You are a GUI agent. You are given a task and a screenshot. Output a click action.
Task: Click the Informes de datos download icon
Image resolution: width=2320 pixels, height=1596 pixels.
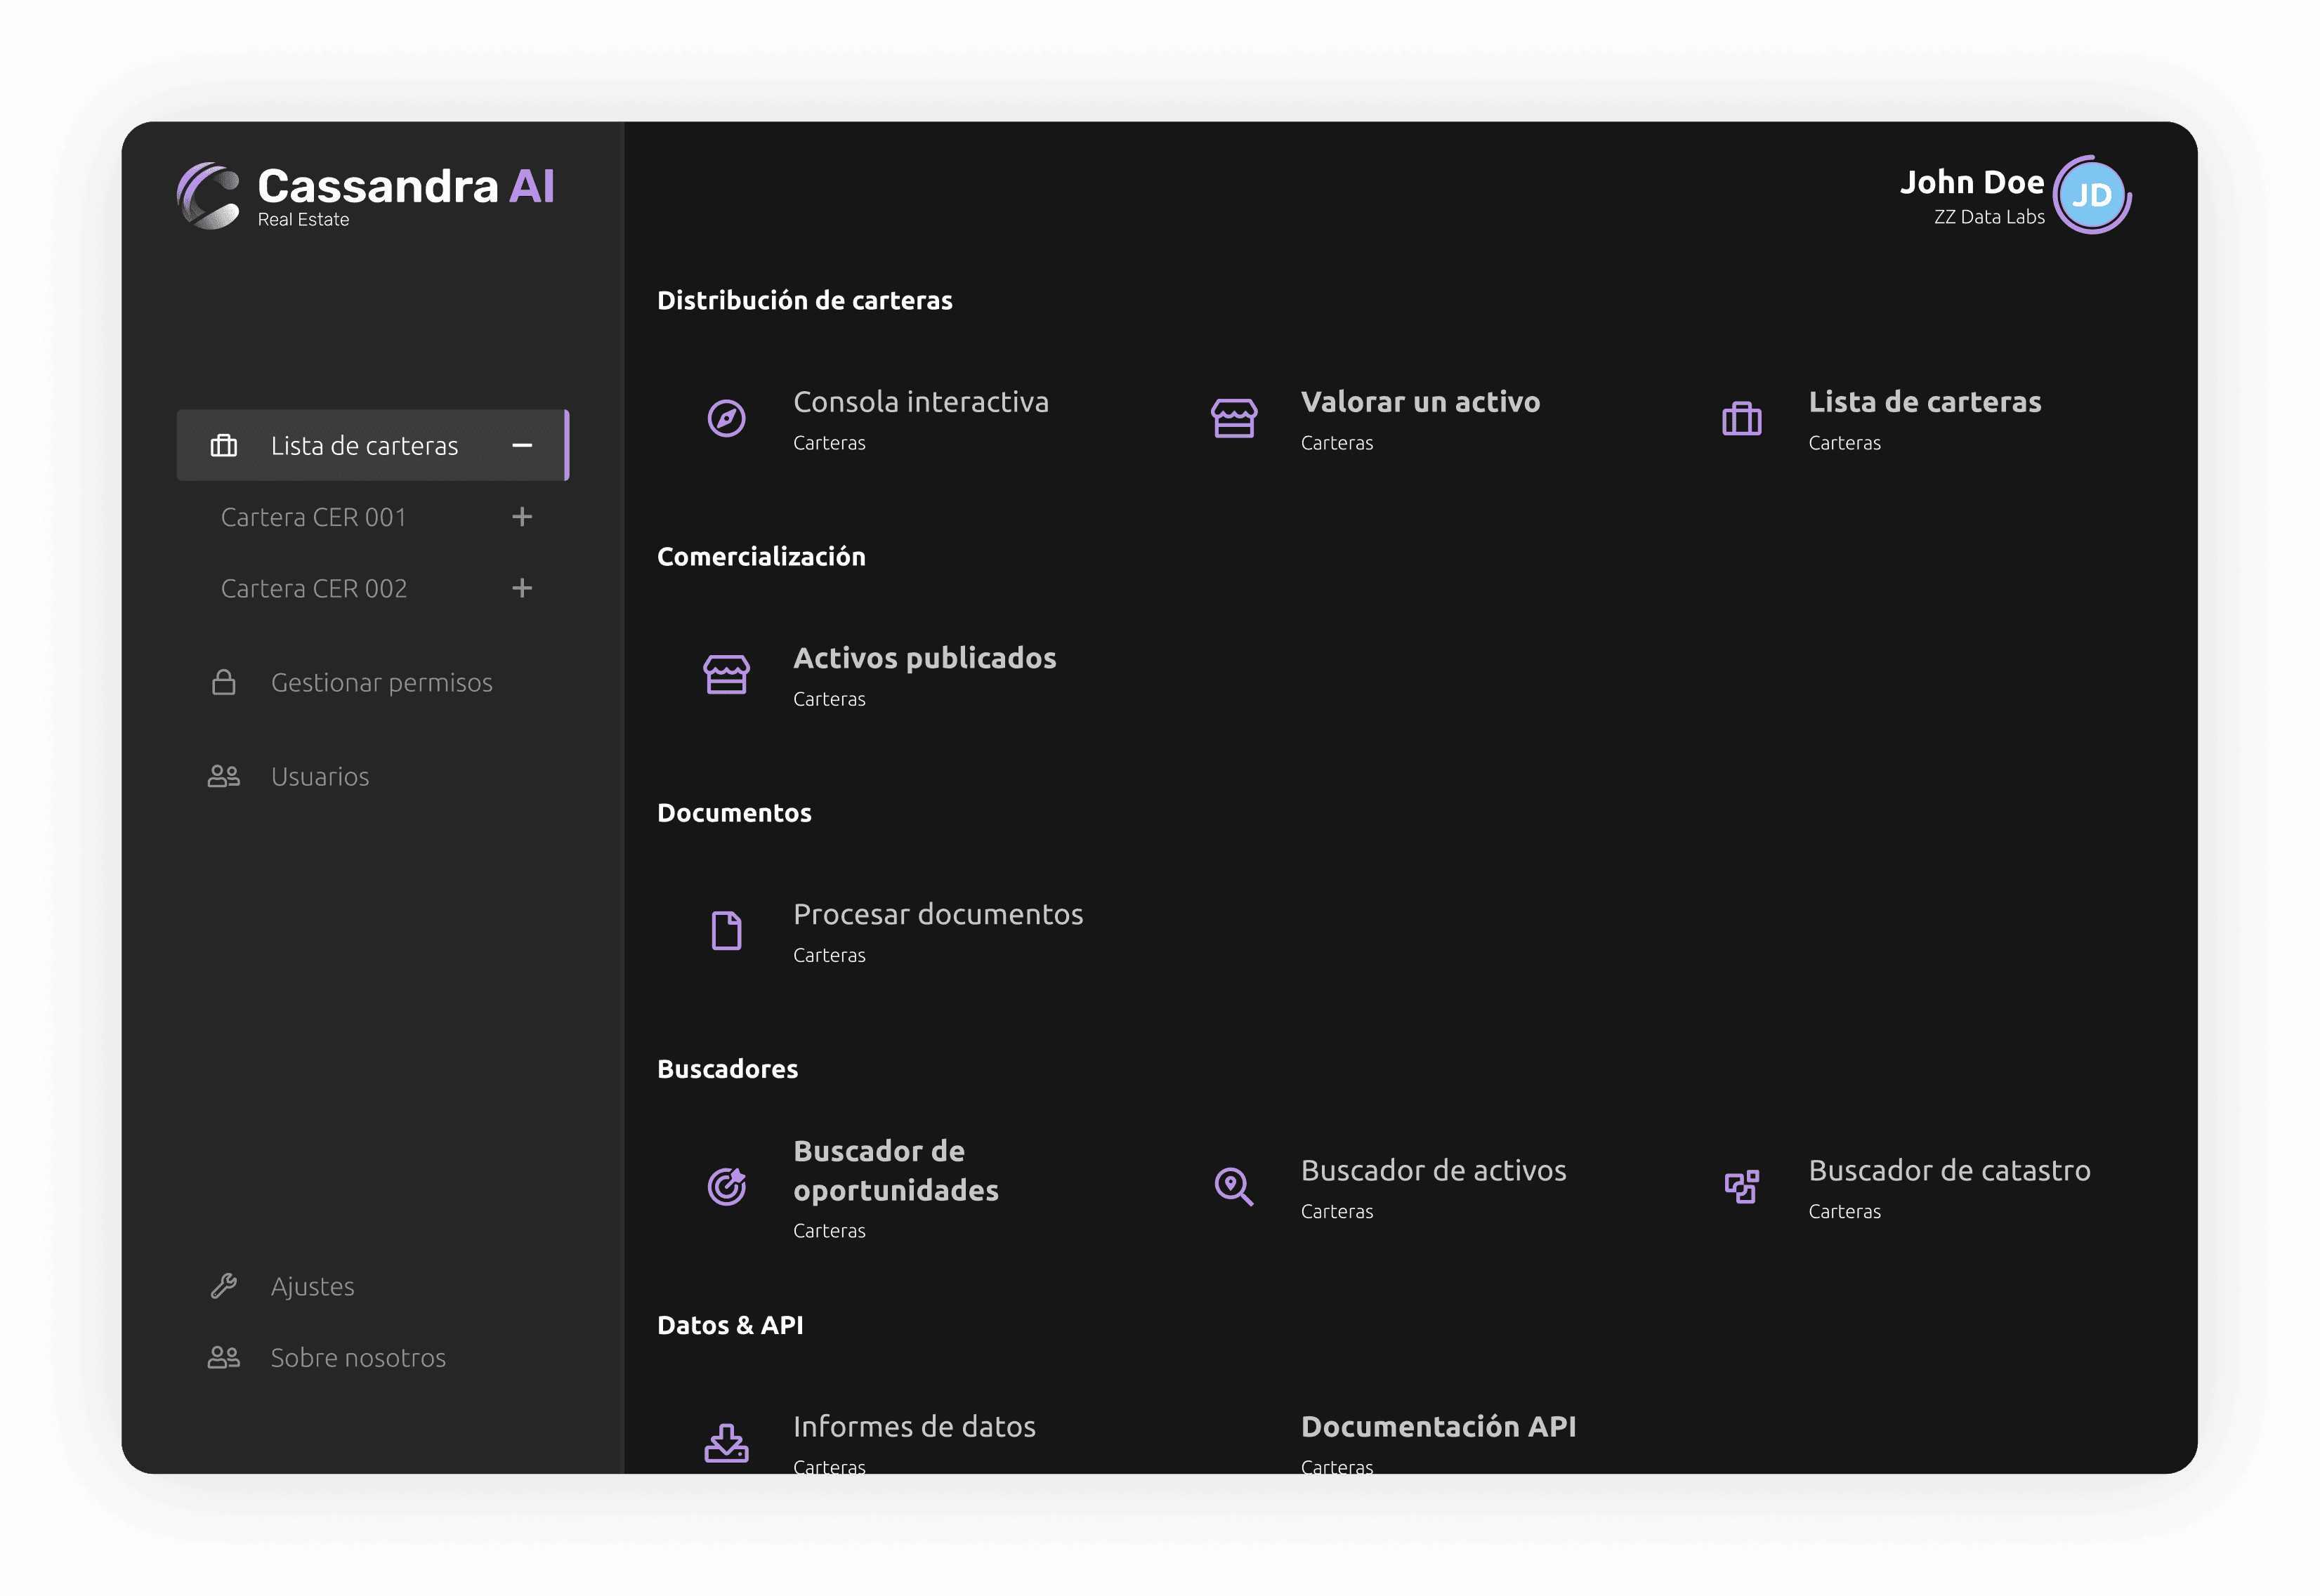(x=726, y=1442)
